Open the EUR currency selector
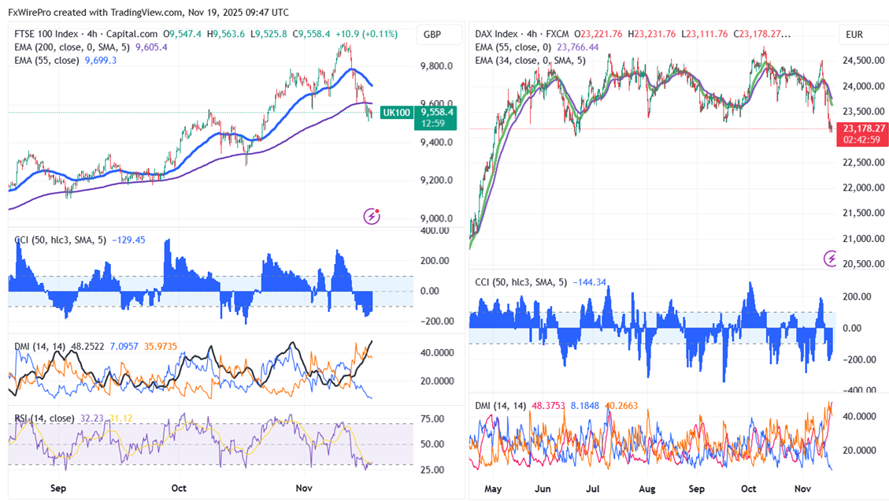 854,35
